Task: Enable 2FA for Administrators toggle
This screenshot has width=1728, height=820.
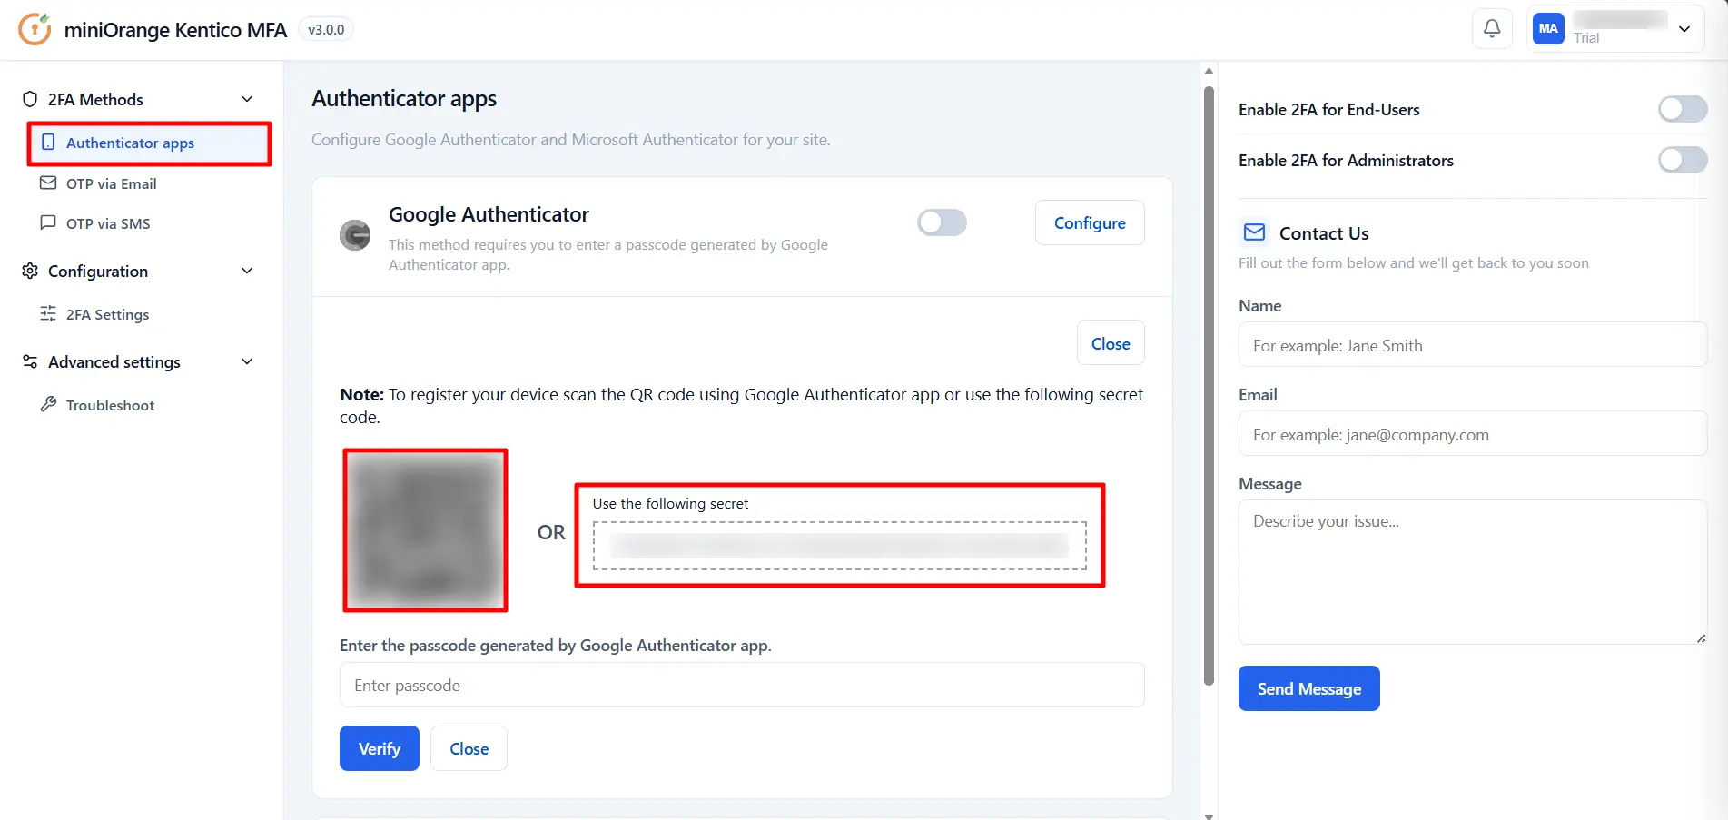Action: (x=1683, y=160)
